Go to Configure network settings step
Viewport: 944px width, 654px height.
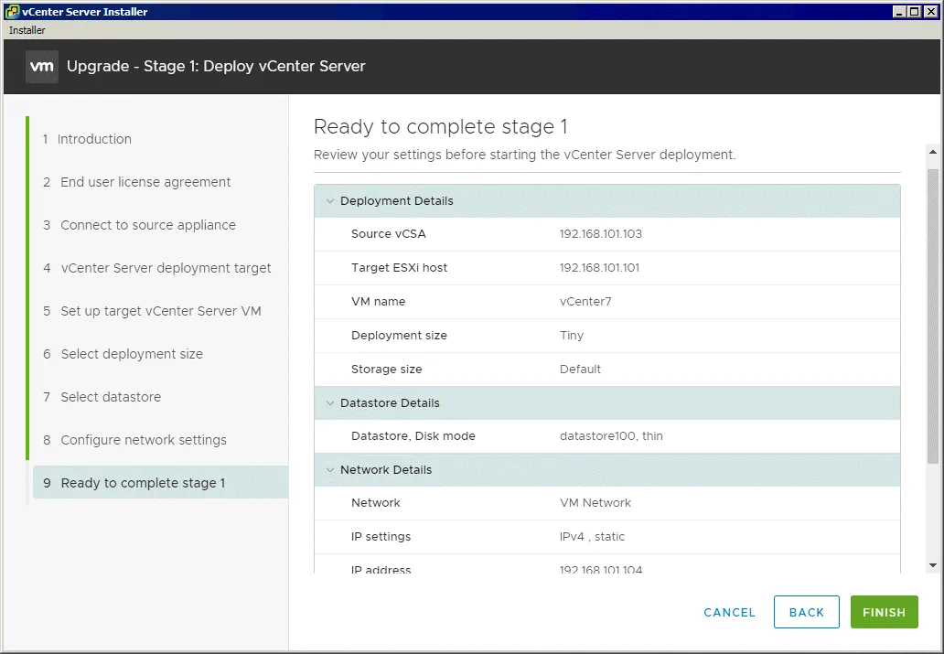click(144, 440)
